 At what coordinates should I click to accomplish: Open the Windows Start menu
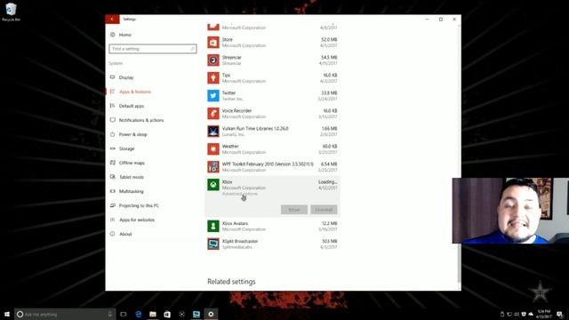click(7, 314)
